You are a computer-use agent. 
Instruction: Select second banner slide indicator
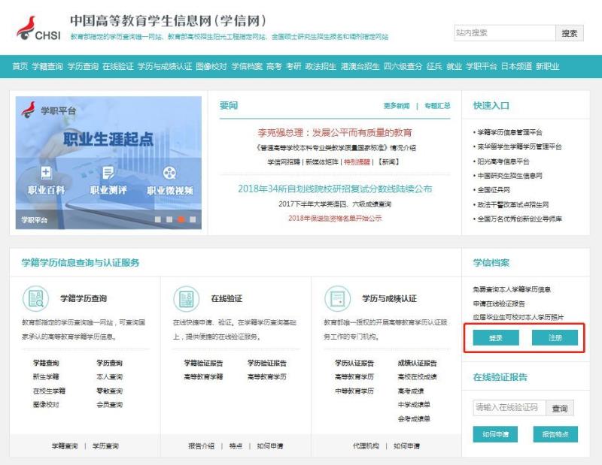pyautogui.click(x=169, y=219)
